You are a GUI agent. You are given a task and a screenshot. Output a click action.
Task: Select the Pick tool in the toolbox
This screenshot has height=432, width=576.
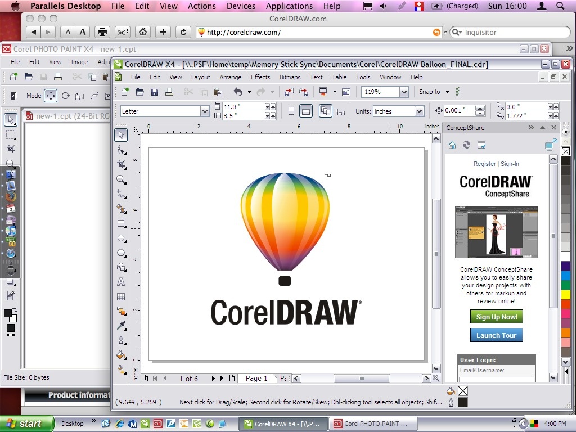point(120,134)
